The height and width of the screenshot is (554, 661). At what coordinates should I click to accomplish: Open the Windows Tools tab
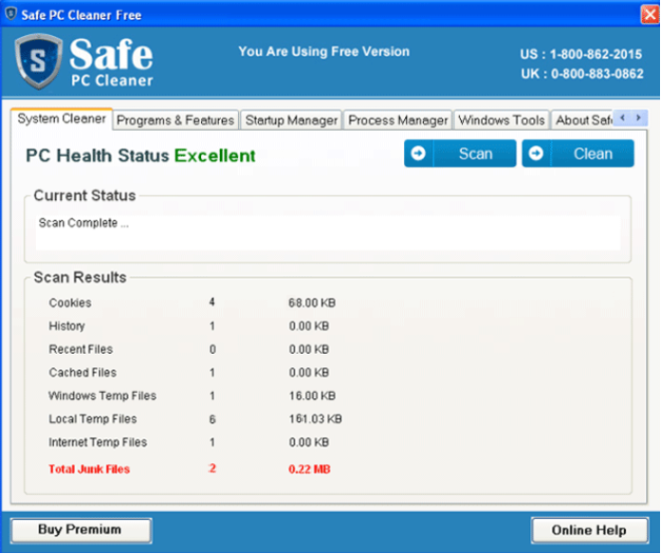502,120
